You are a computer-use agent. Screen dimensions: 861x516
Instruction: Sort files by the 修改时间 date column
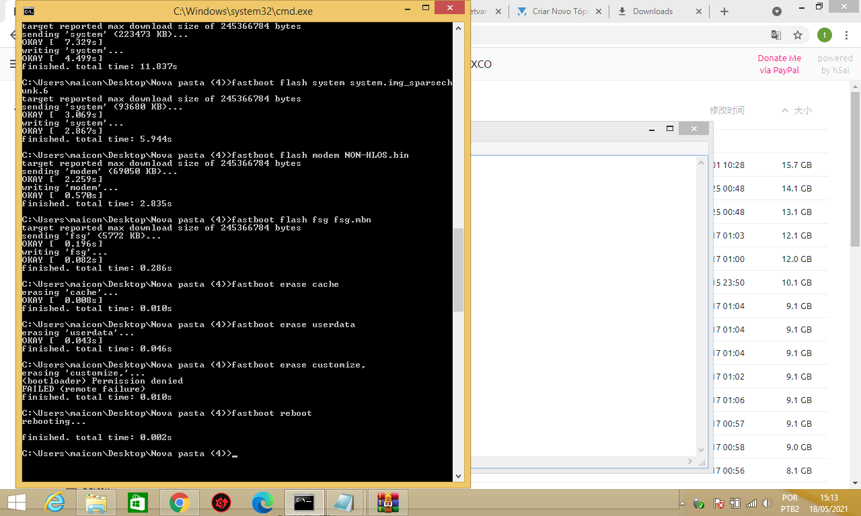coord(726,110)
